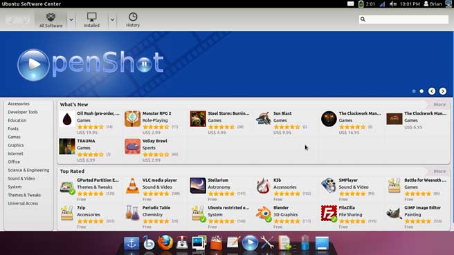Open the System category
Viewport: 454px width, 255px height.
[x=15, y=187]
